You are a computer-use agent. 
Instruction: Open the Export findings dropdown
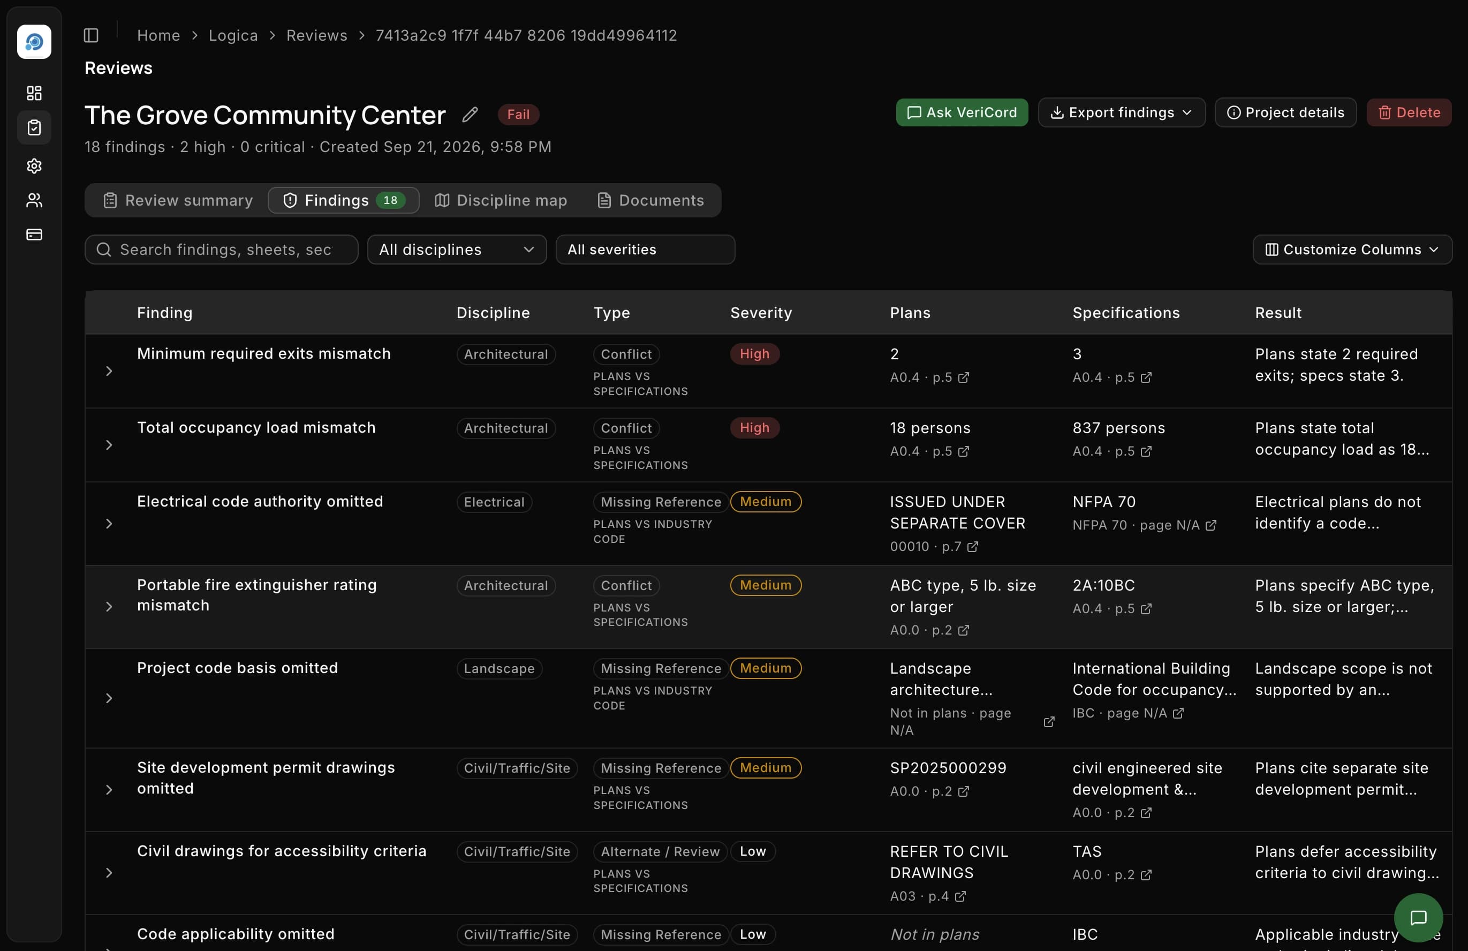[x=1122, y=113]
